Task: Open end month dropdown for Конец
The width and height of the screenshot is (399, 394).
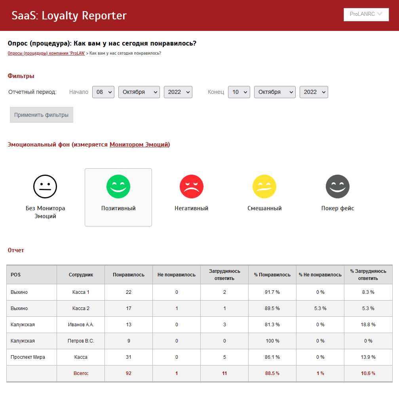Action: click(x=275, y=92)
